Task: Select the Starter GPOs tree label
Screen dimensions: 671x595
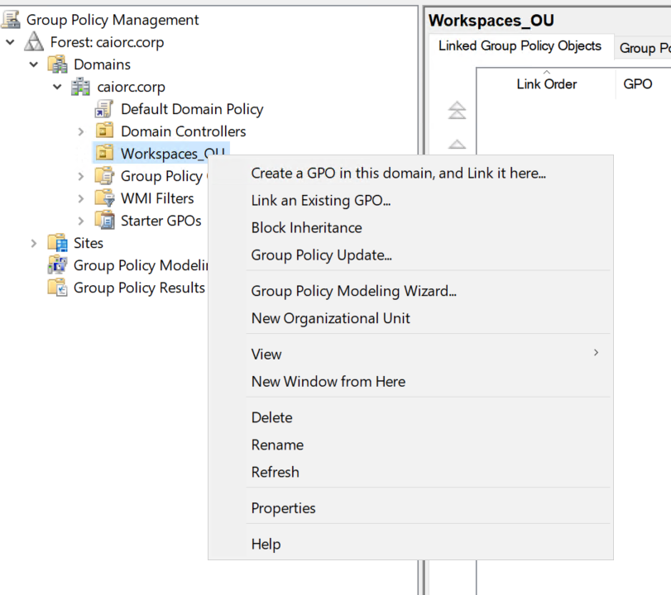Action: coord(161,221)
